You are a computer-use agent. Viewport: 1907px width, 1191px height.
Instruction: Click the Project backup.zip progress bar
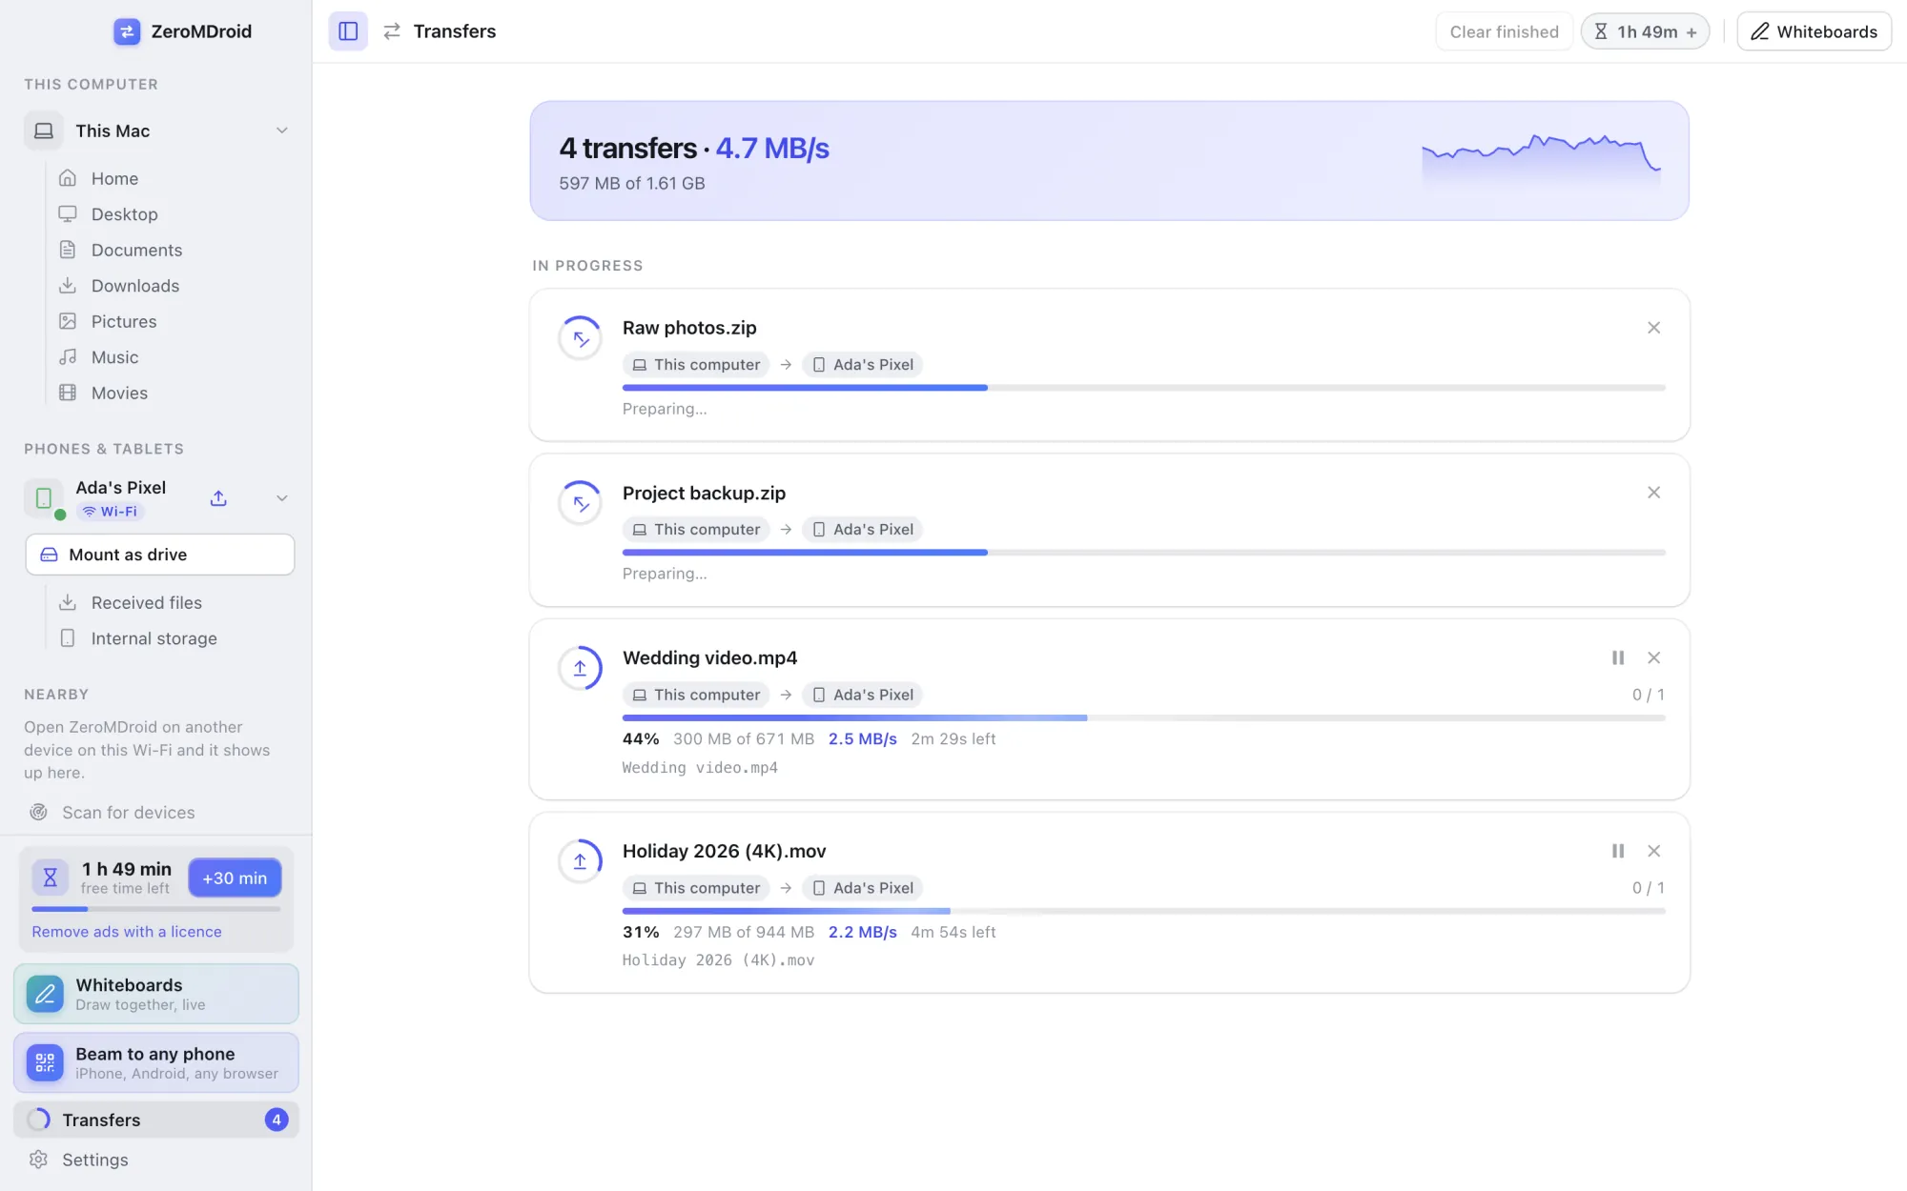pos(1144,553)
